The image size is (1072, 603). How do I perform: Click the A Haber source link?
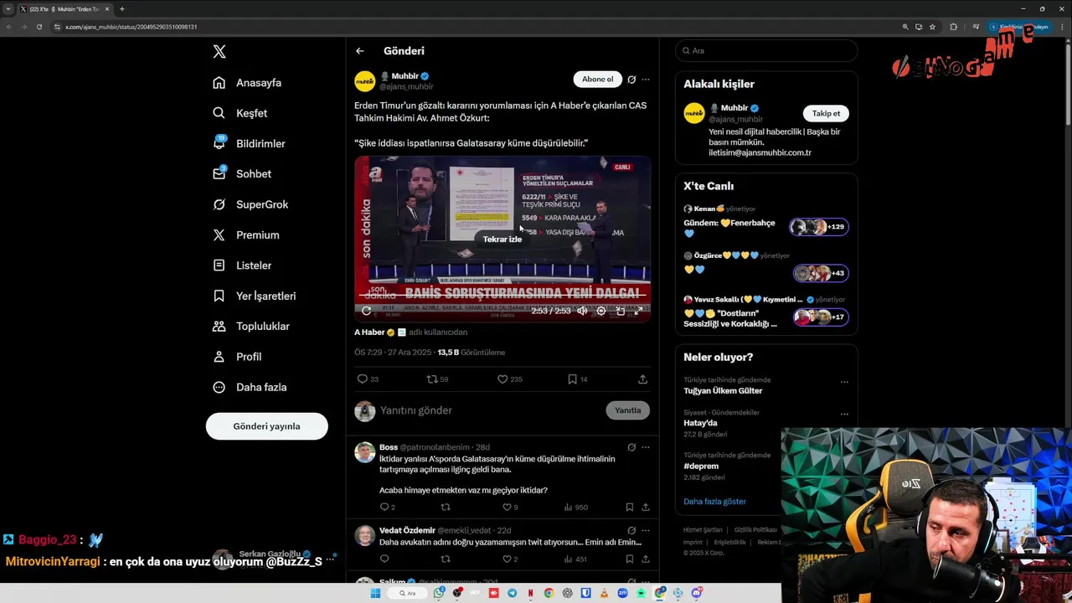coord(369,332)
